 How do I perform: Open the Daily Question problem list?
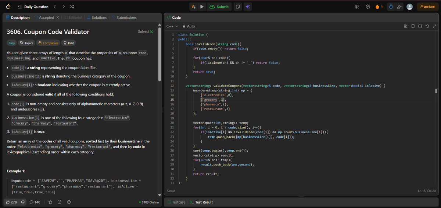33,7
